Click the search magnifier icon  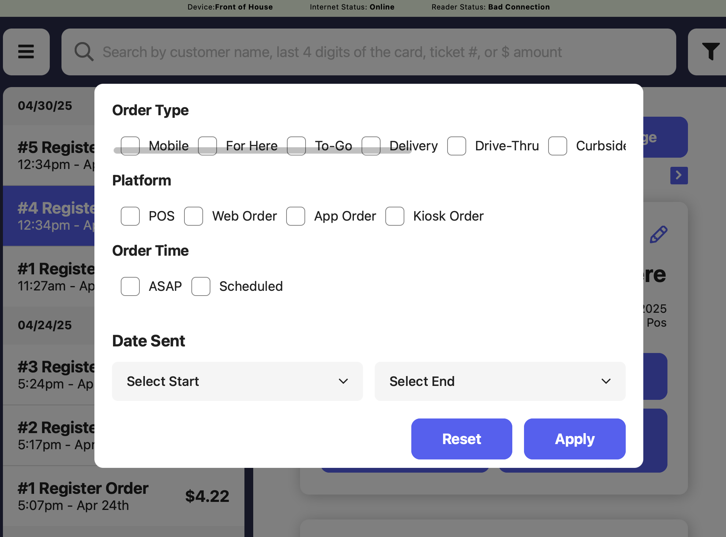click(84, 52)
